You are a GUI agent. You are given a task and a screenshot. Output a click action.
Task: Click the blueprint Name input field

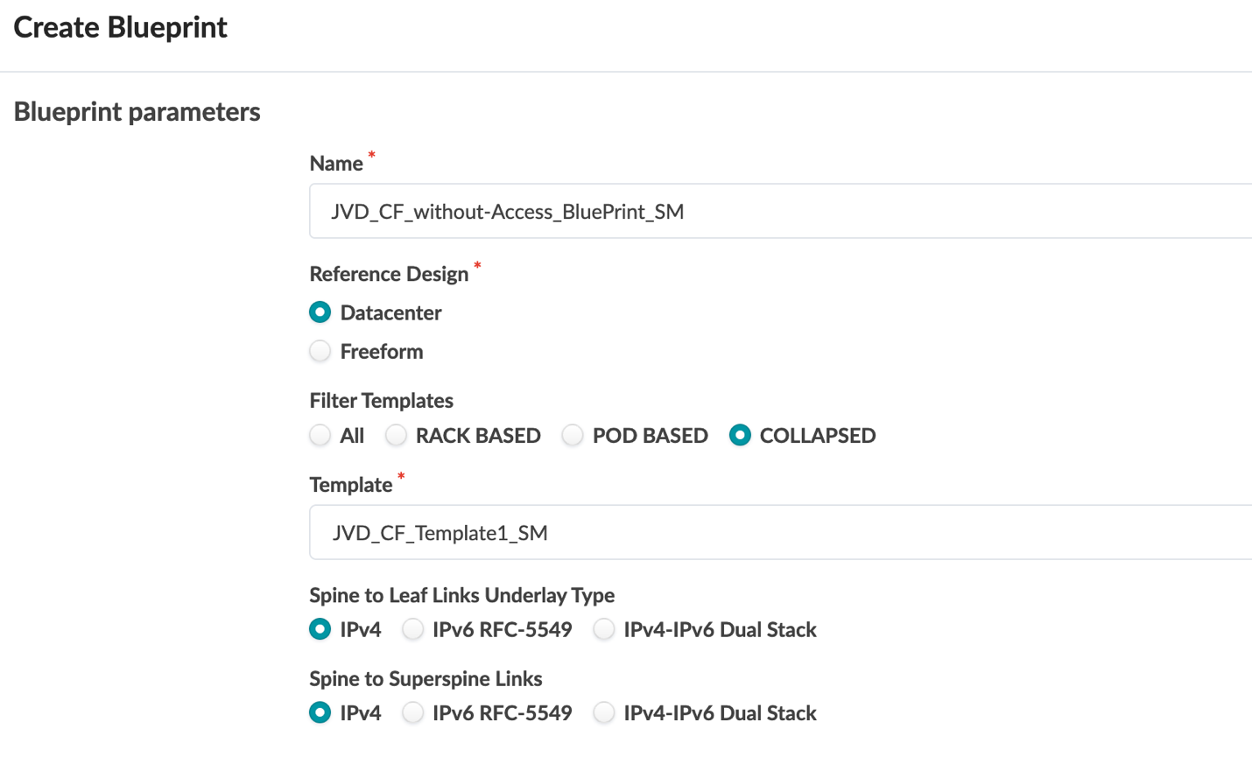tap(779, 211)
